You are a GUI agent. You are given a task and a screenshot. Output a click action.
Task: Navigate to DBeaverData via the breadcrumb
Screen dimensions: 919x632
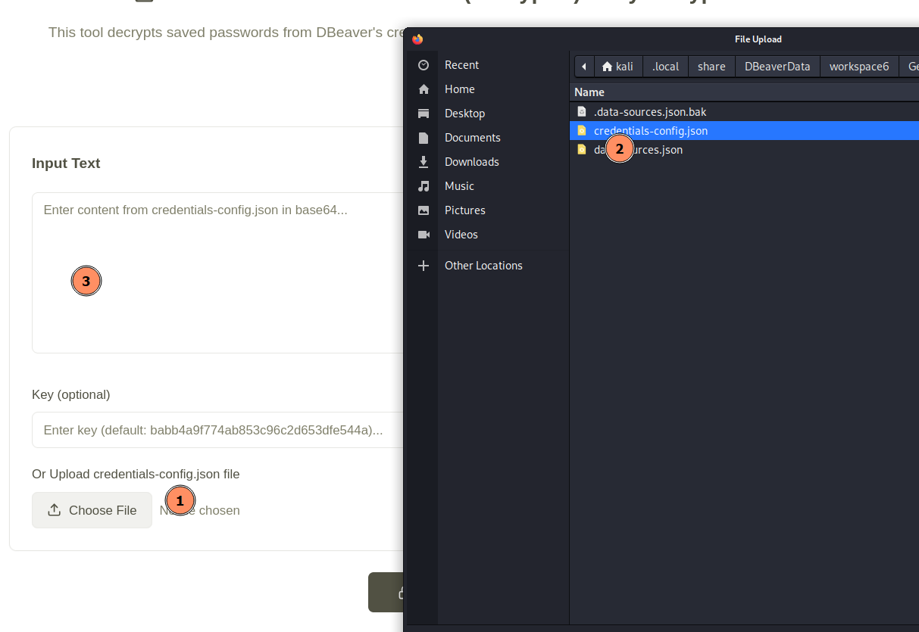point(777,66)
